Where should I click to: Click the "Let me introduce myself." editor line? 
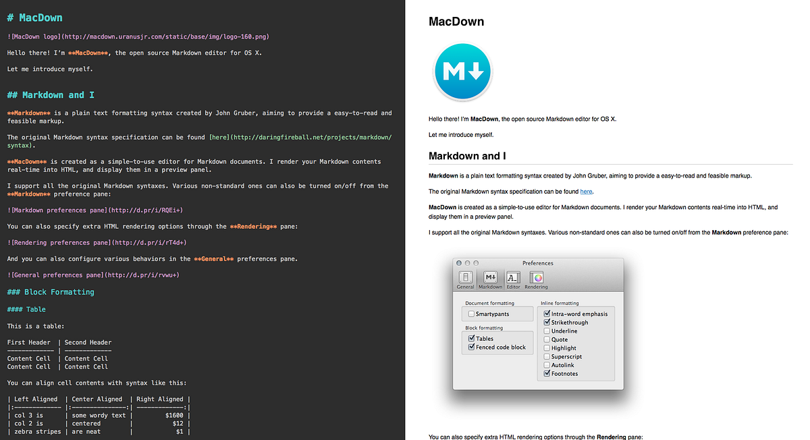pos(50,69)
